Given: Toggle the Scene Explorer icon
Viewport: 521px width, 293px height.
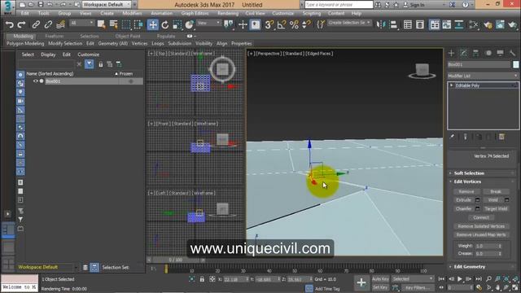Looking at the screenshot, I should [408, 24].
